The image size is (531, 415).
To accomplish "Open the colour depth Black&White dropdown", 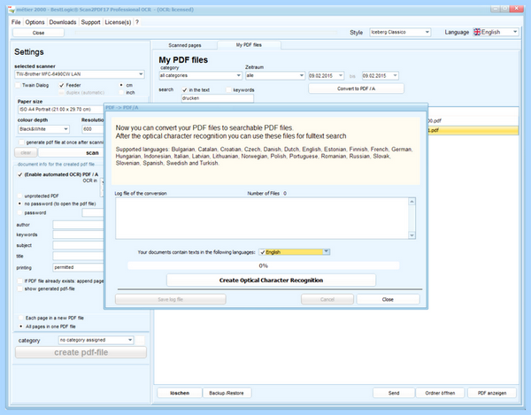I will (x=43, y=129).
